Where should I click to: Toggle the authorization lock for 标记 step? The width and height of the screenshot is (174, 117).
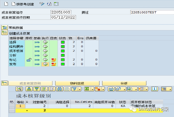coord(29,60)
